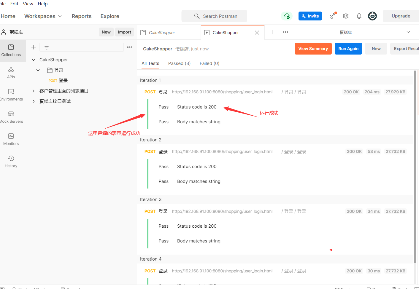Viewport: 419px width, 289px height.
Task: Switch to the Failed (0) tab
Action: [x=209, y=63]
